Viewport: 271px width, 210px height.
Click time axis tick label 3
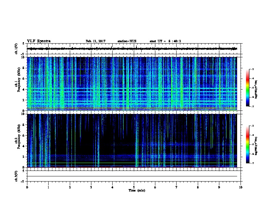[91, 187]
